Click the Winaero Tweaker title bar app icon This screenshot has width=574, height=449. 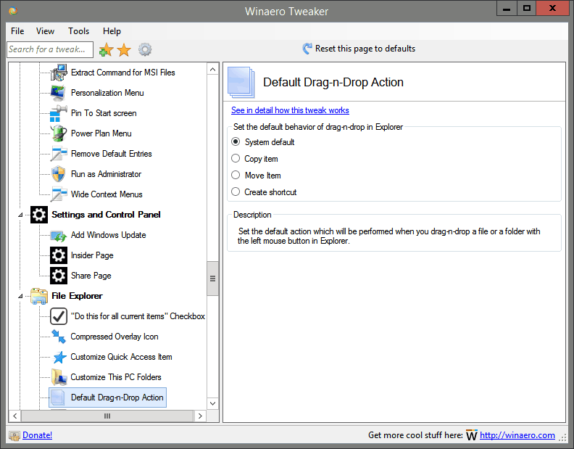tap(13, 11)
